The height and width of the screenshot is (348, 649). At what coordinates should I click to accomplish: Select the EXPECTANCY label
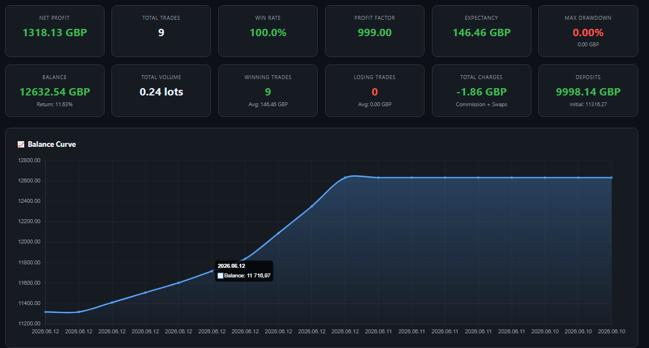coord(481,18)
